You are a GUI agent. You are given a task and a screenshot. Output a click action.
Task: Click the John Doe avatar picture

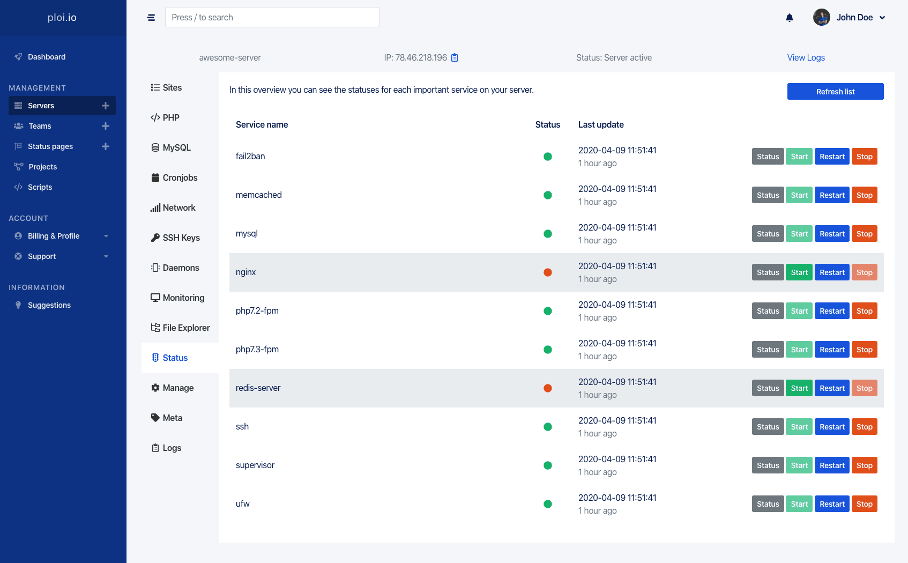[x=821, y=17]
